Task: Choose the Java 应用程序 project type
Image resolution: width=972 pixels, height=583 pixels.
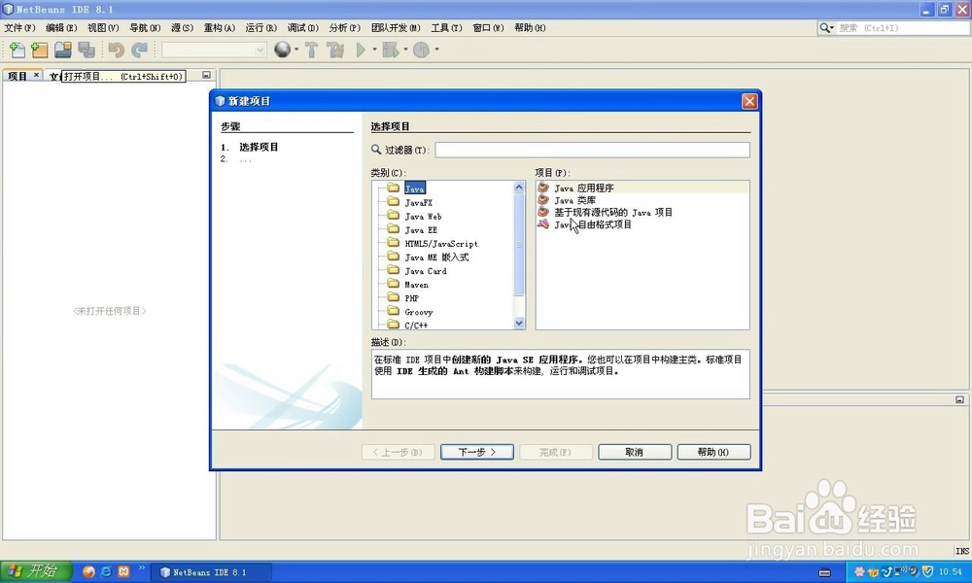Action: (583, 188)
